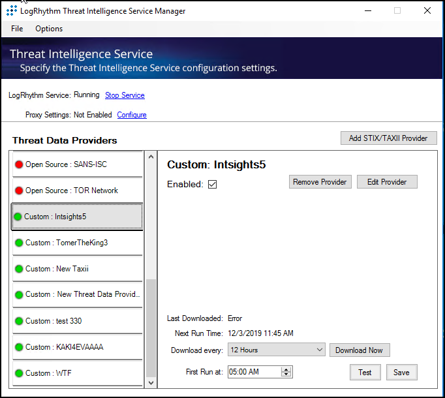Screen dimensions: 445x398
Task: Click the Stop Service link
Action: click(x=125, y=95)
